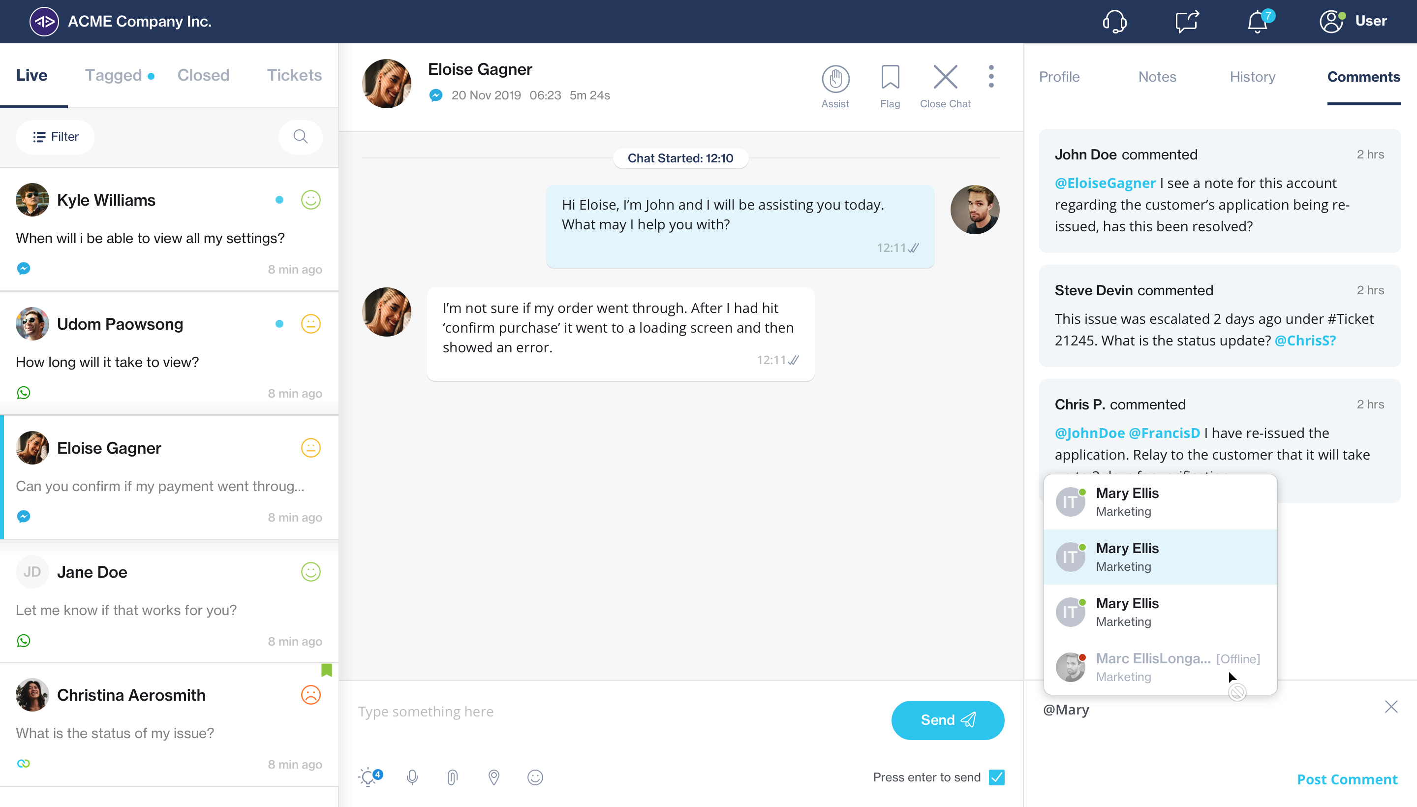Attach a file with paperclip icon
This screenshot has width=1417, height=807.
(x=452, y=777)
